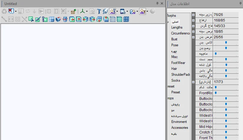Open dropdown beside folder-person icon

[137, 11]
